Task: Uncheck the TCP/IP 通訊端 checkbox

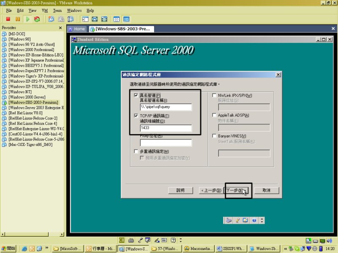Action: click(x=136, y=116)
